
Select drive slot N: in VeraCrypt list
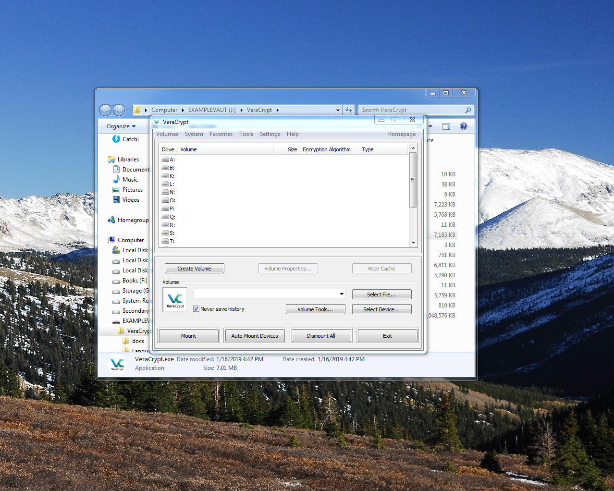click(169, 192)
